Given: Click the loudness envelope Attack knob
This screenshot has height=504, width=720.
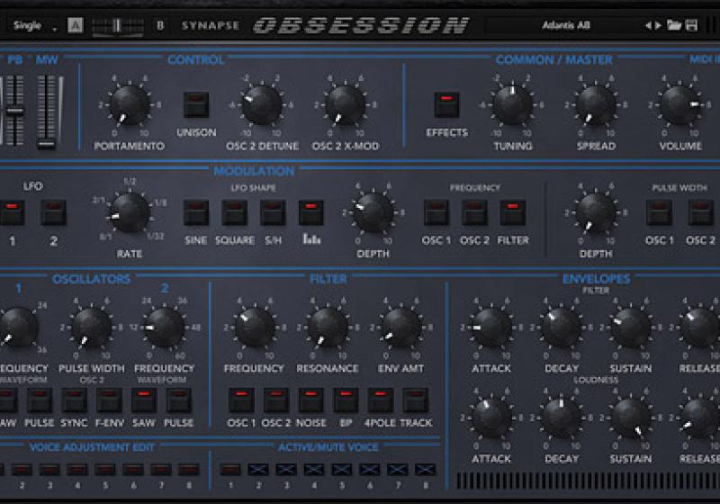Looking at the screenshot, I should tap(491, 418).
